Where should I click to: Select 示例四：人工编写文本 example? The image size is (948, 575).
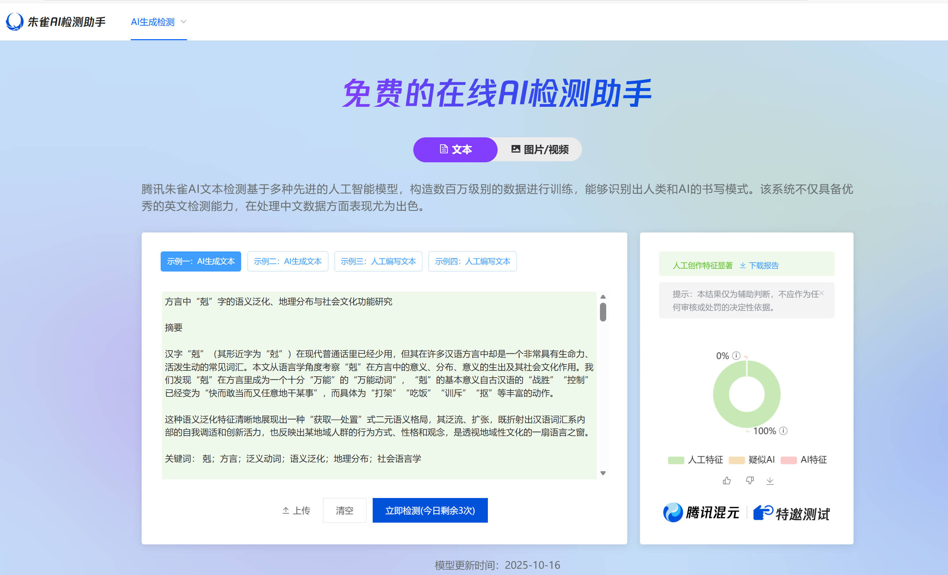point(472,261)
